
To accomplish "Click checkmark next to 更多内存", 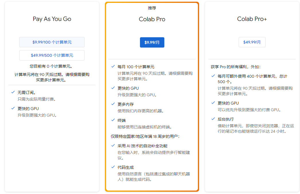I will click(113, 104).
